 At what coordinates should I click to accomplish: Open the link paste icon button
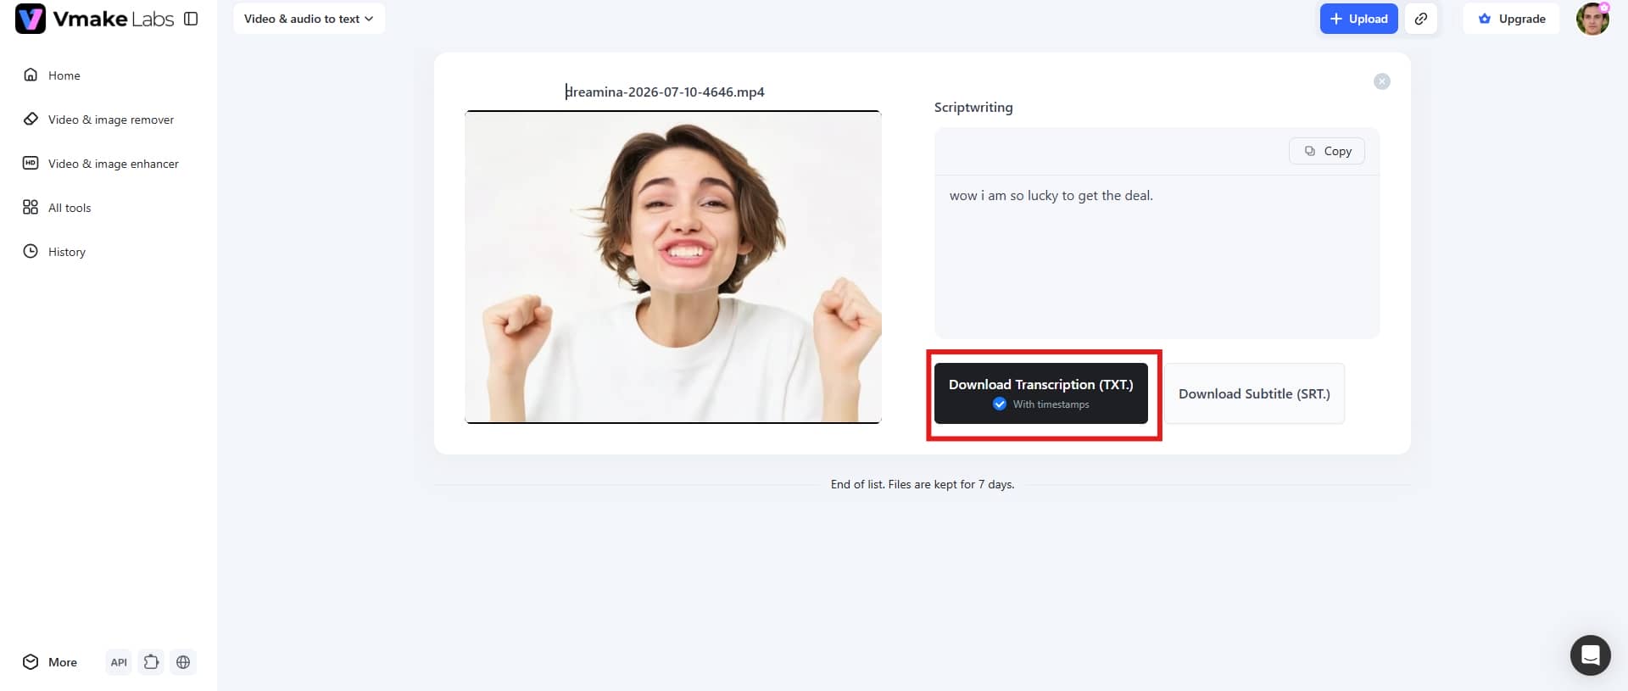[x=1421, y=19]
